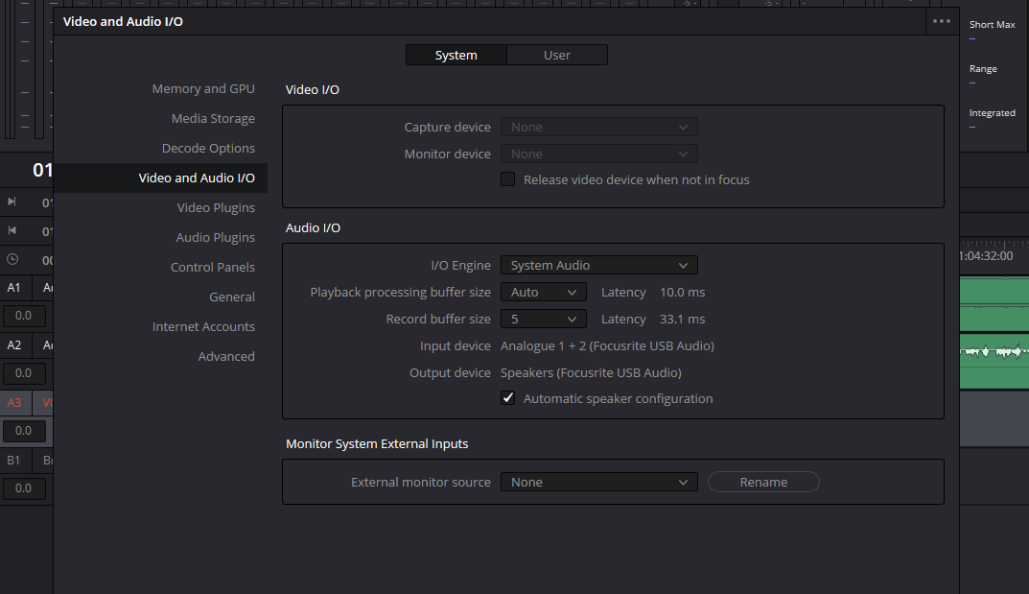
Task: Open Playback processing buffer size dropdown
Action: pyautogui.click(x=544, y=292)
